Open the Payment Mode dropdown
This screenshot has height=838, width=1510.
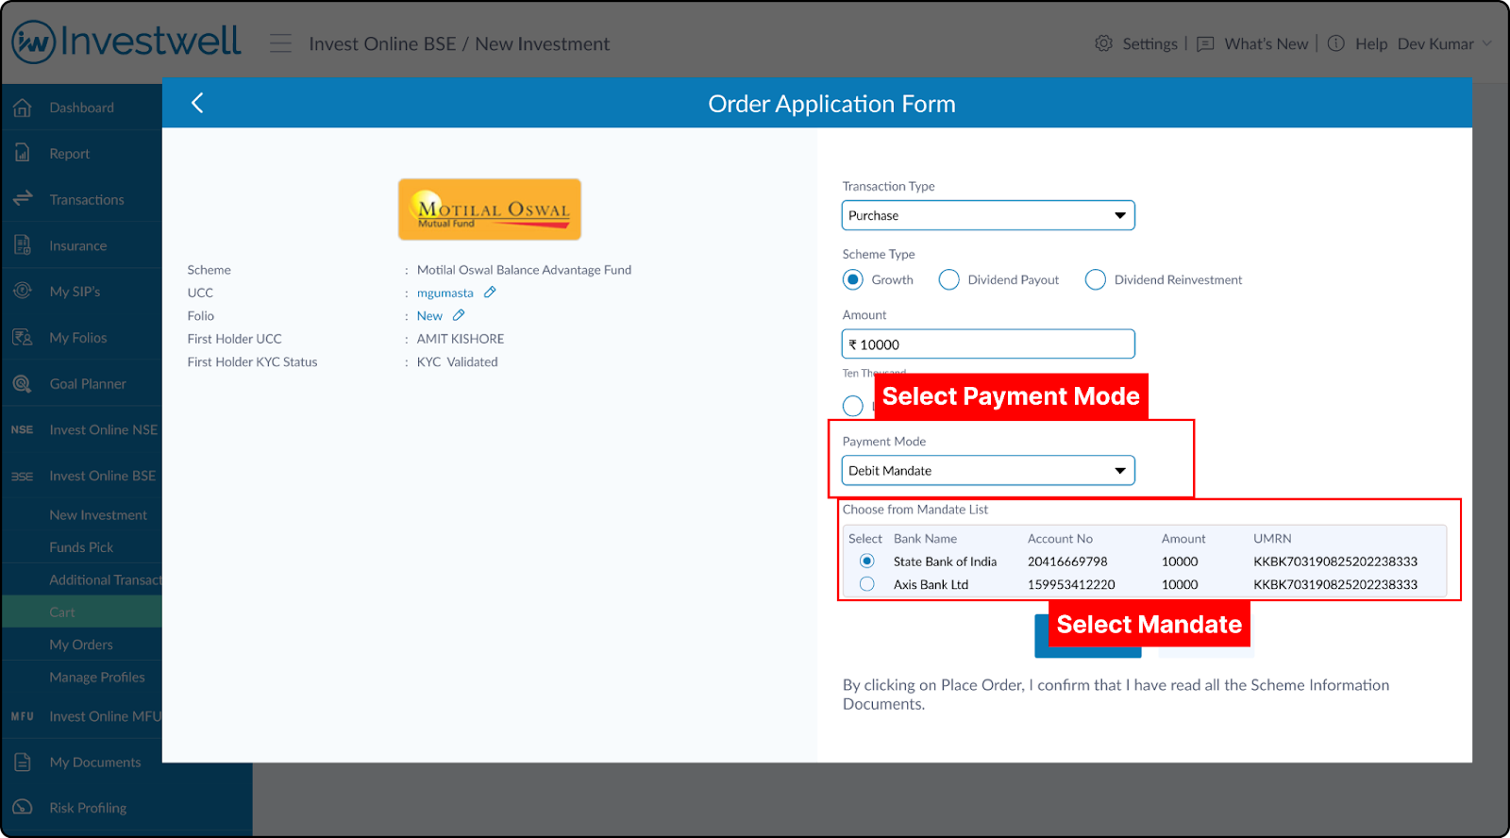tap(988, 470)
